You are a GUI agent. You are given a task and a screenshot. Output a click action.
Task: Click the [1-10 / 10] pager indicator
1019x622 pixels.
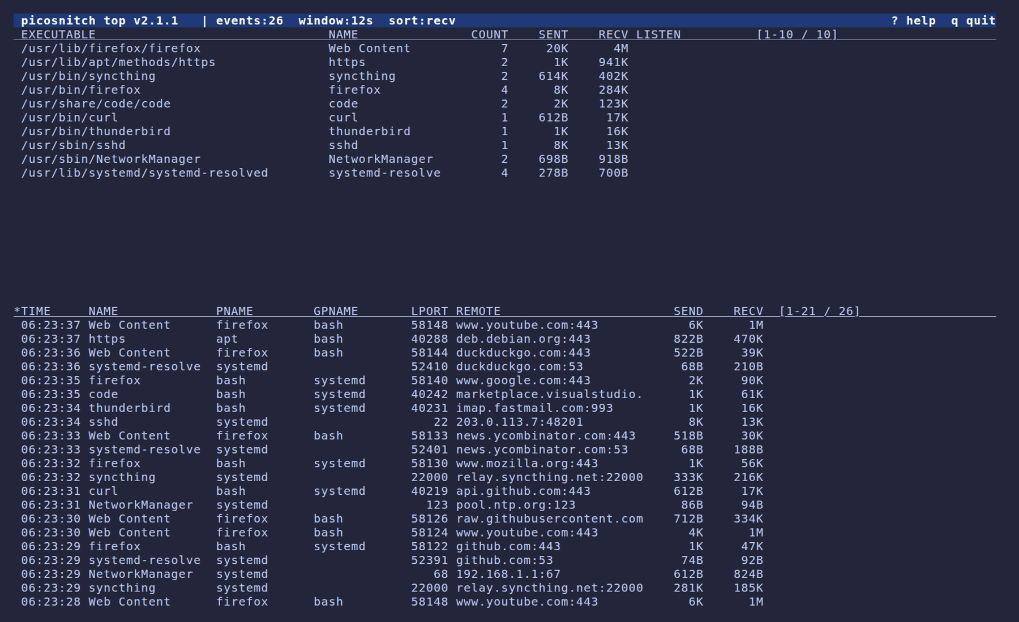point(797,34)
